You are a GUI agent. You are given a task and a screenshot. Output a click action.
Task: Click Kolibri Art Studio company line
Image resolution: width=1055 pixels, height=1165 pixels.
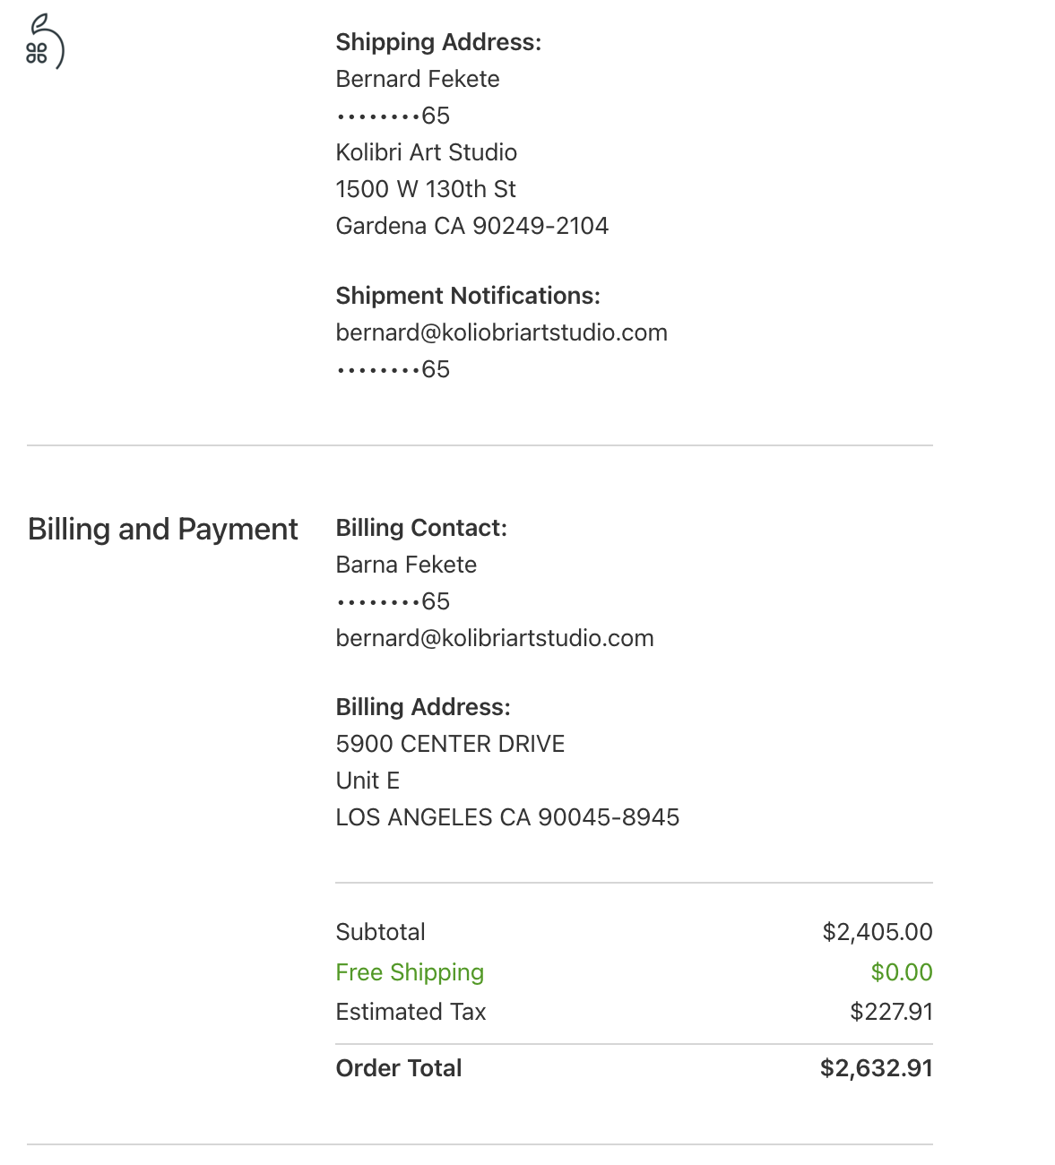(427, 152)
